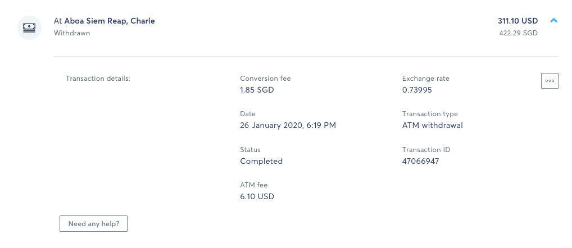Click the exchange rate value 0.73995
Screen dimensions: 572x248
click(x=417, y=90)
